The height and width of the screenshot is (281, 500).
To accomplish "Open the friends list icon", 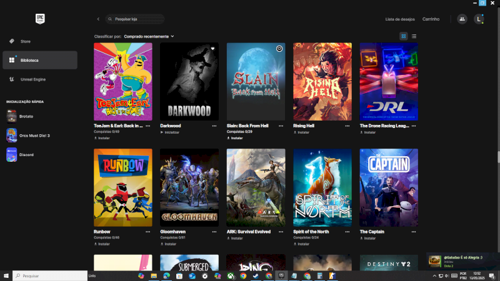I will tap(462, 19).
